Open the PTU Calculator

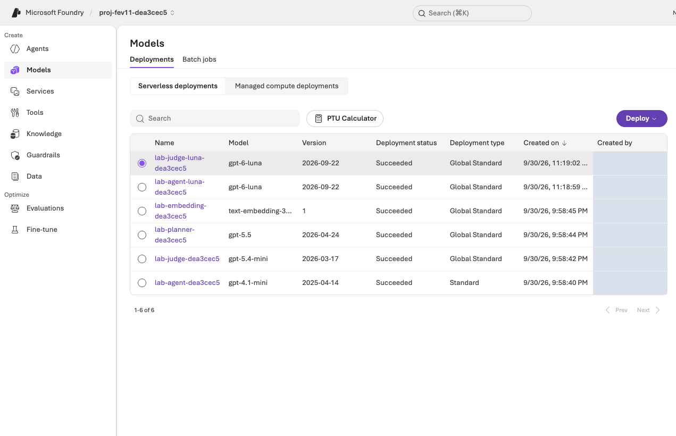[x=345, y=119]
